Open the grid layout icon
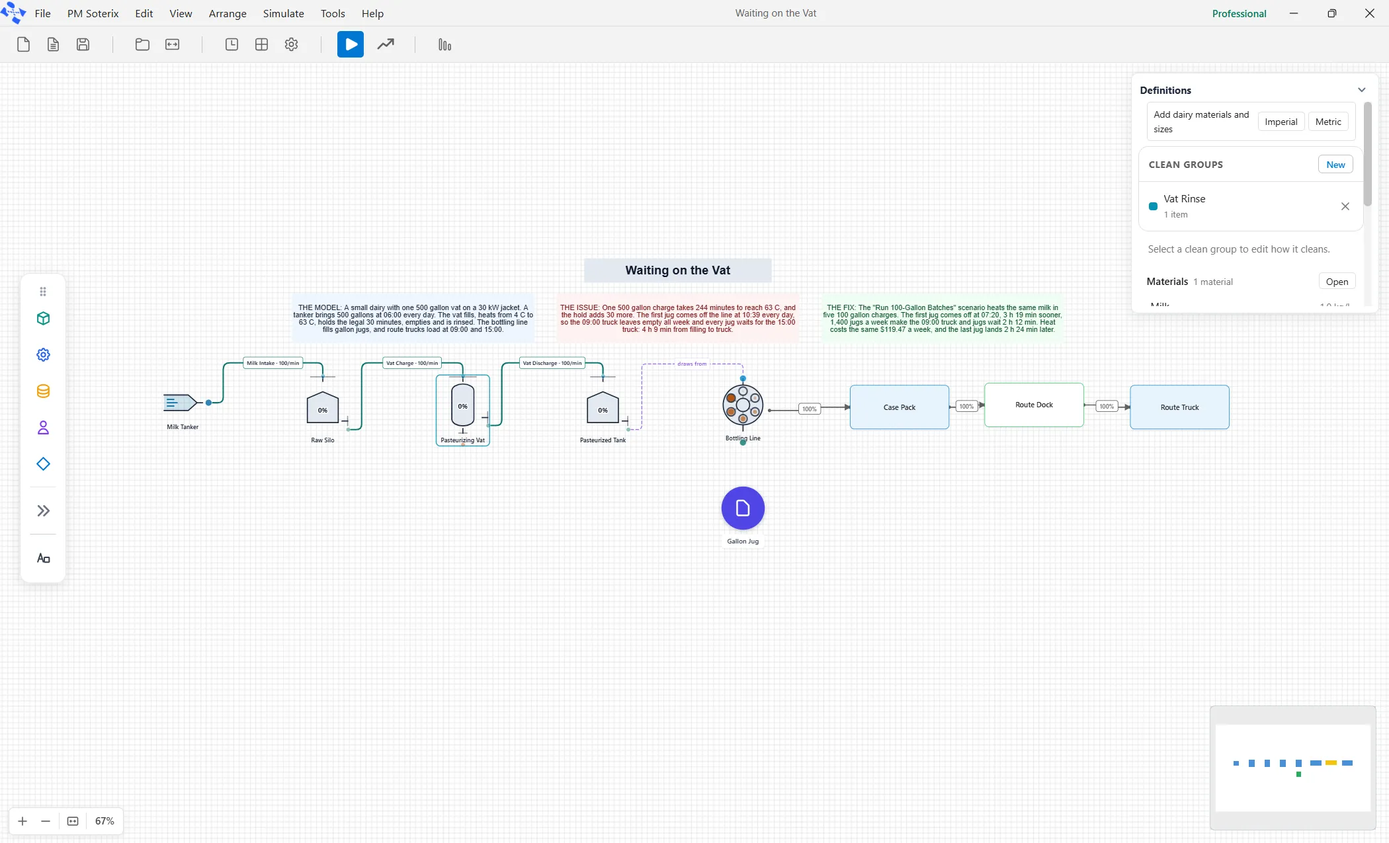Image resolution: width=1389 pixels, height=843 pixels. [261, 44]
